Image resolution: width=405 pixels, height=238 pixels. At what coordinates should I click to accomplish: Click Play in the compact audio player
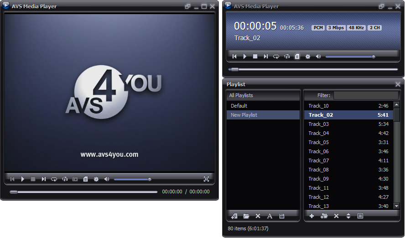pos(244,56)
